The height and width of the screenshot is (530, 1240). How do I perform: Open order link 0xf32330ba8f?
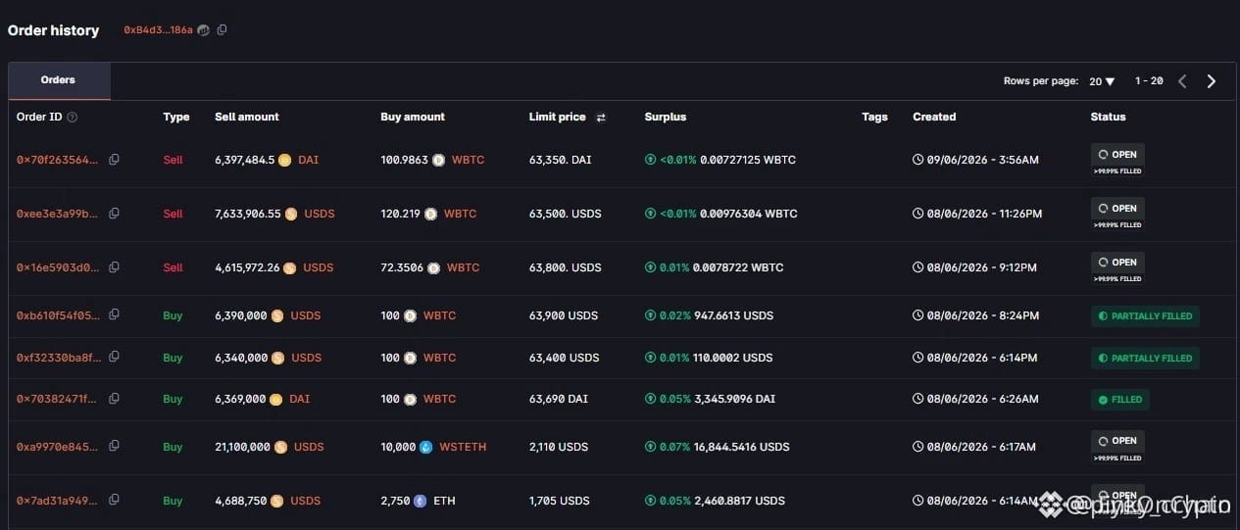[58, 358]
